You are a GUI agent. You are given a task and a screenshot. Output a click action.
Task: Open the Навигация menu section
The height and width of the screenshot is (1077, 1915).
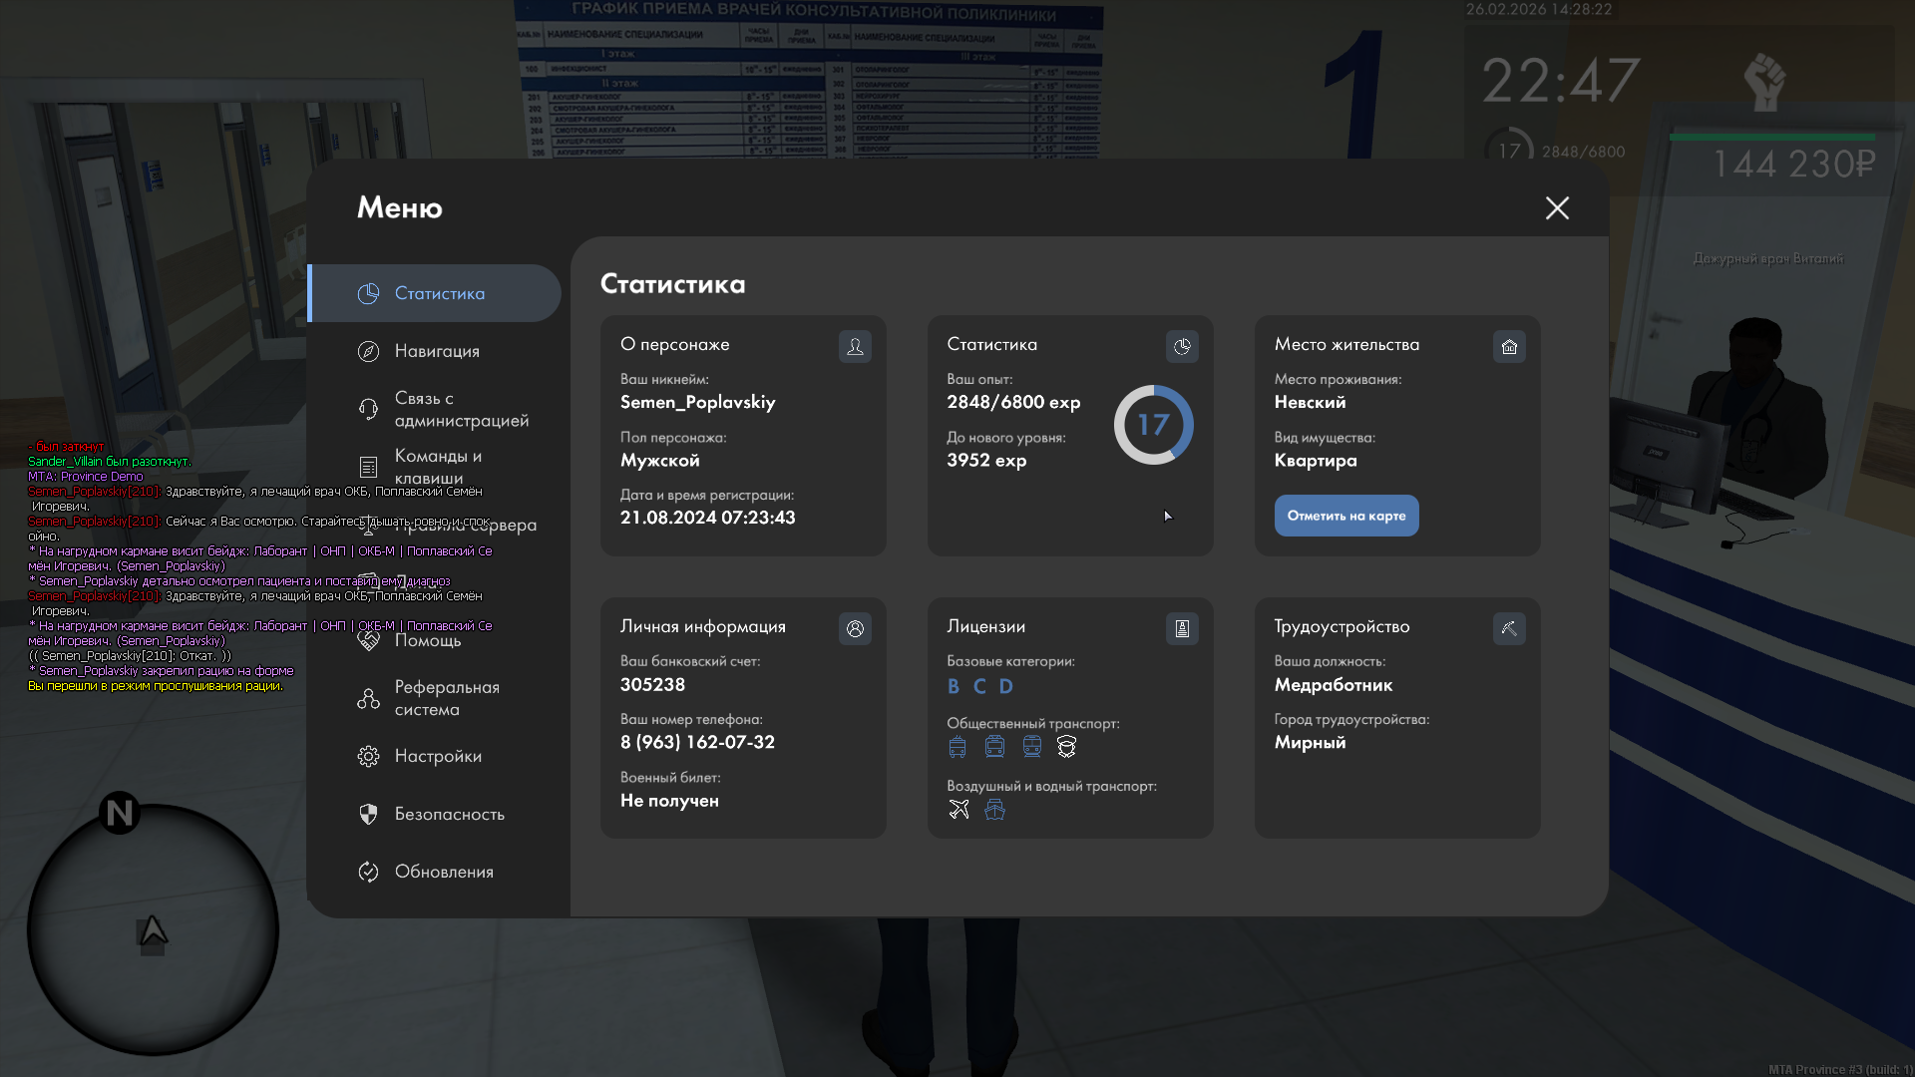tap(437, 351)
